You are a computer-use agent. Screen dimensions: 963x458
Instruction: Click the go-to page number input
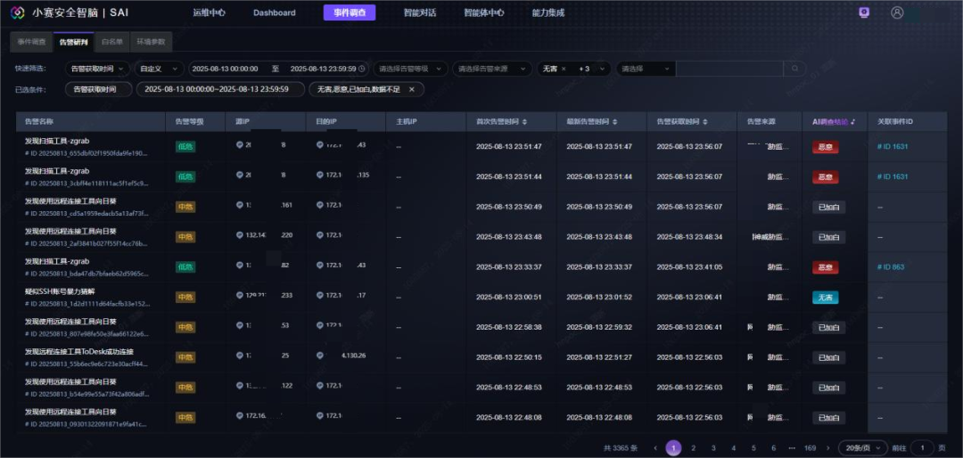click(922, 448)
